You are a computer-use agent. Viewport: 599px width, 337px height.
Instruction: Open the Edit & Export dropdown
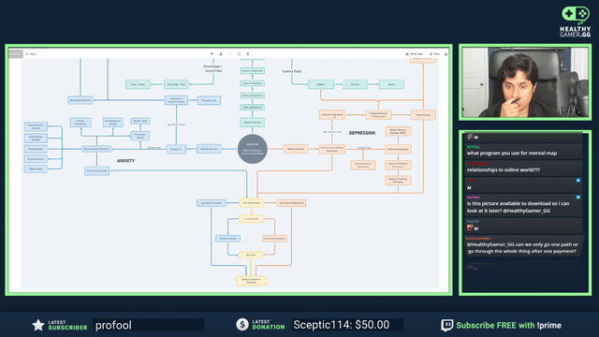tap(415, 54)
